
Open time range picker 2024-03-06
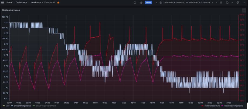coord(186,2)
